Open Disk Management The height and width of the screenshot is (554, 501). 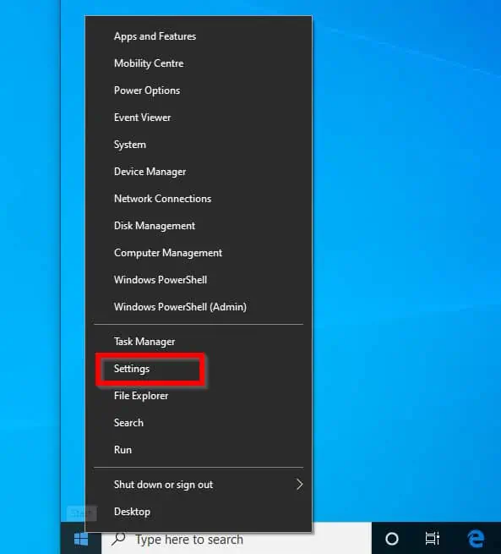coord(199,226)
